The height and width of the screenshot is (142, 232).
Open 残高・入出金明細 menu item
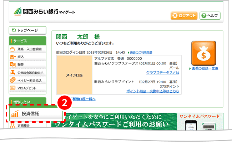[x=27, y=49]
